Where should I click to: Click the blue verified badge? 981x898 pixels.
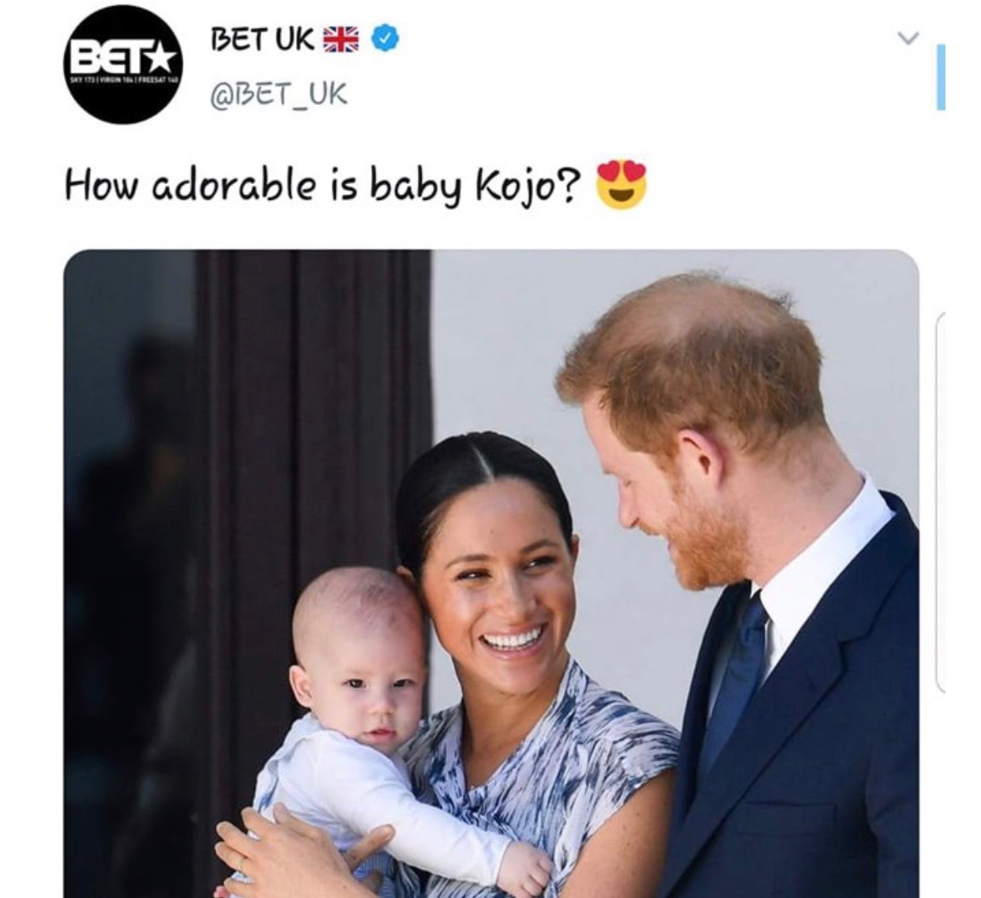pyautogui.click(x=383, y=37)
